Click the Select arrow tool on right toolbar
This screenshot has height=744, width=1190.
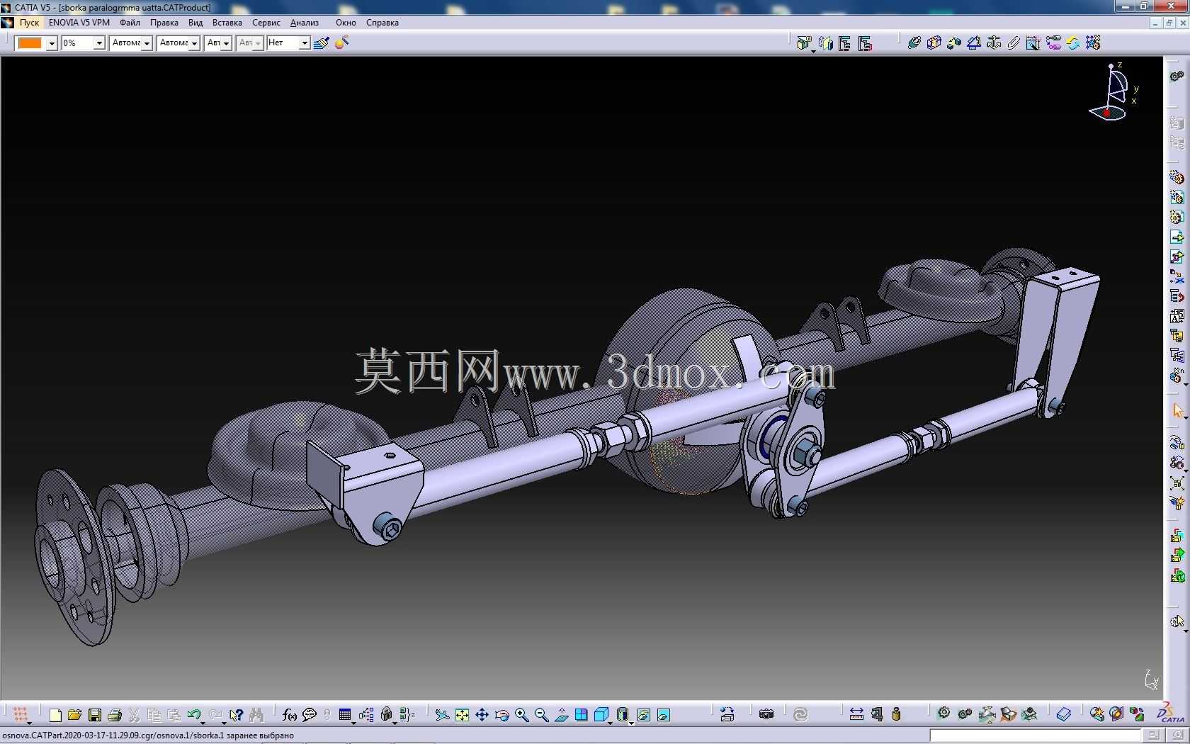pos(1177,411)
